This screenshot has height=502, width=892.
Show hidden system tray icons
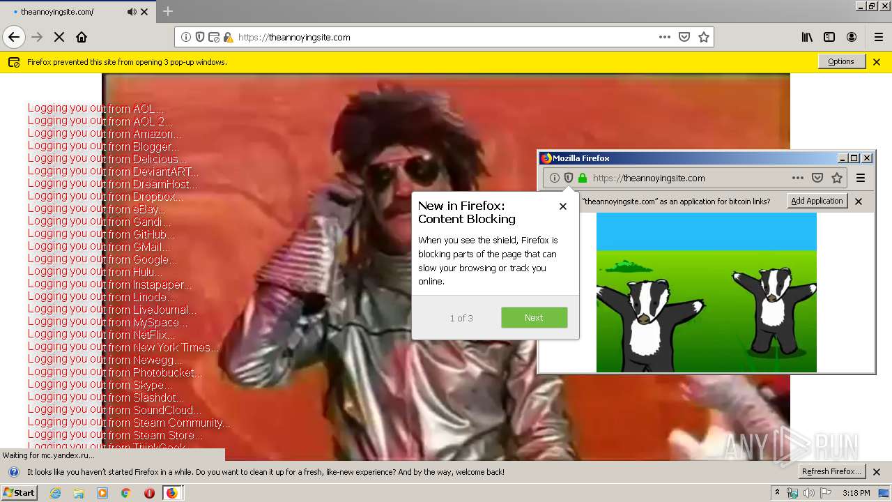coord(778,492)
